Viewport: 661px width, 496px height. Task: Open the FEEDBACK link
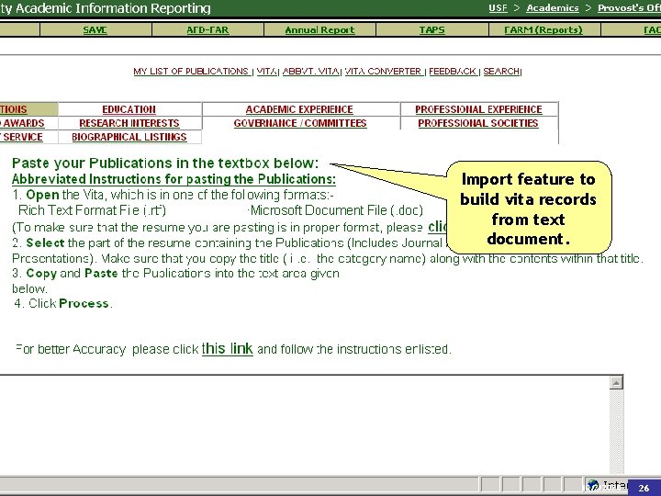click(x=453, y=72)
